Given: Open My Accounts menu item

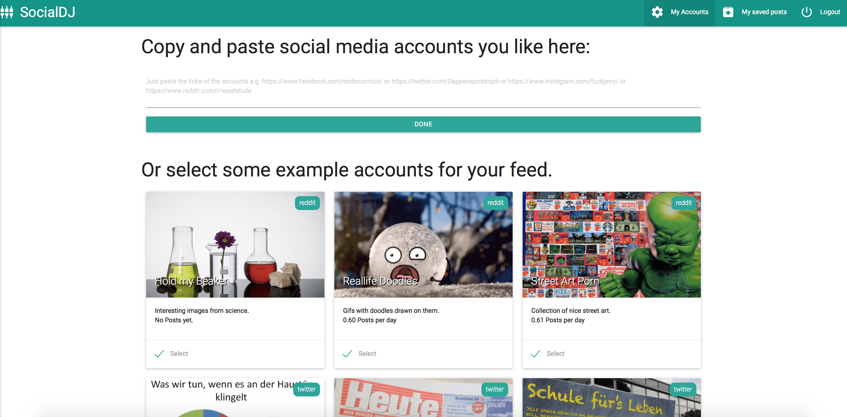Looking at the screenshot, I should (x=689, y=12).
